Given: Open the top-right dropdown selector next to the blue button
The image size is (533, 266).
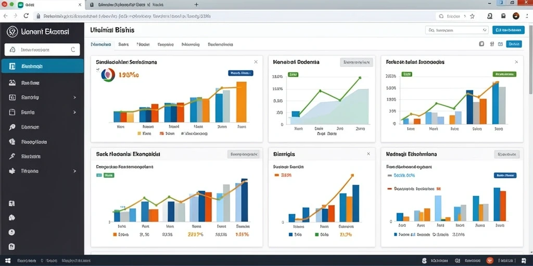Looking at the screenshot, I should pos(457,30).
